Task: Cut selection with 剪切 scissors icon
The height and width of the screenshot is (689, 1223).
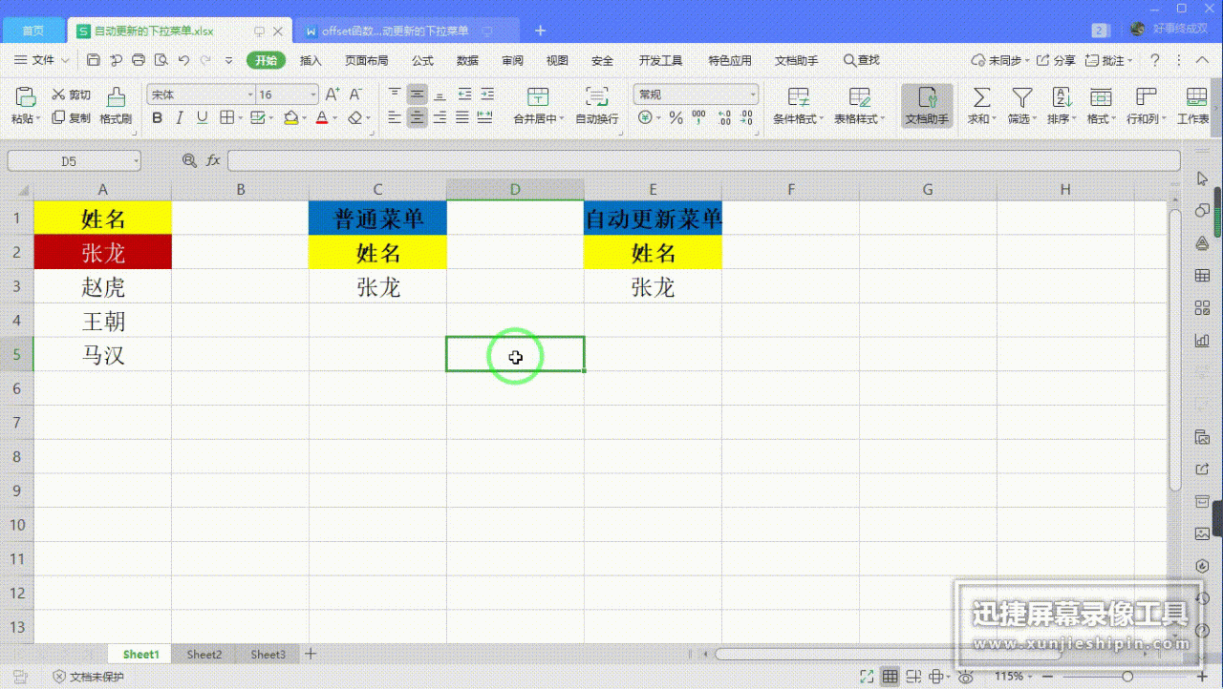Action: [71, 94]
